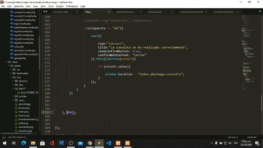Open the Help menu

83,6
